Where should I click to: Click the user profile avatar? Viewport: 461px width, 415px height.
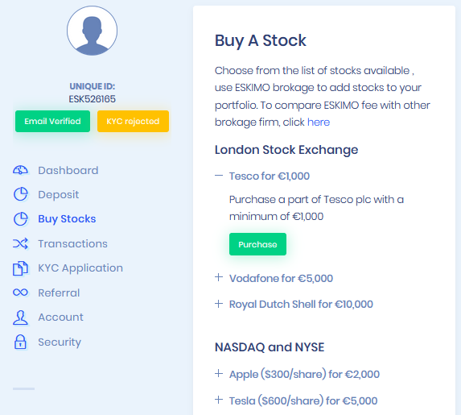pos(92,31)
